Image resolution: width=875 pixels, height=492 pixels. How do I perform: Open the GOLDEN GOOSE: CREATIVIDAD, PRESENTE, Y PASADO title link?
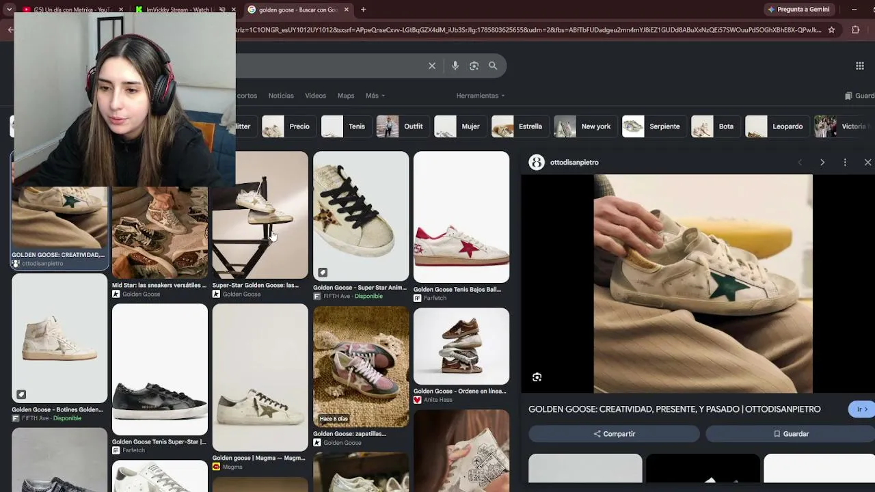[x=675, y=409]
